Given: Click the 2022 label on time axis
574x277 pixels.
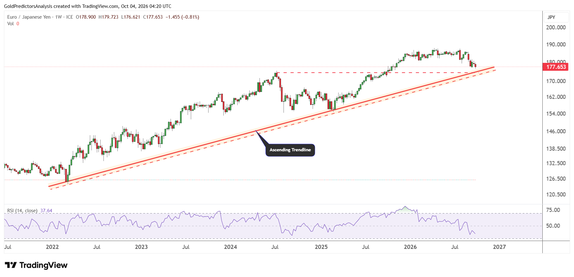Looking at the screenshot, I should click(52, 247).
